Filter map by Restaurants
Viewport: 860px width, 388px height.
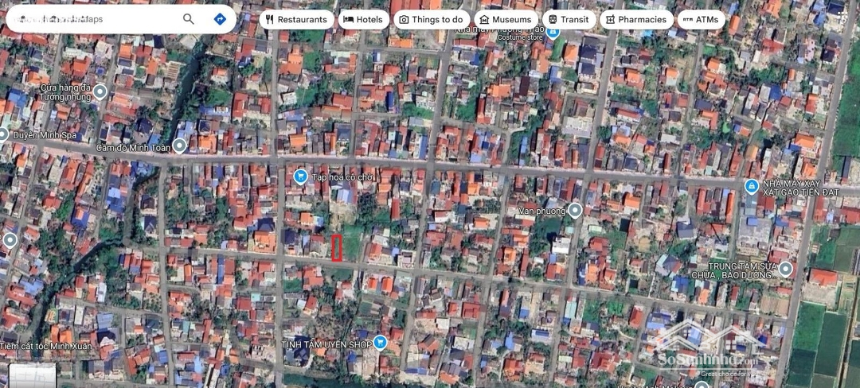coord(296,19)
